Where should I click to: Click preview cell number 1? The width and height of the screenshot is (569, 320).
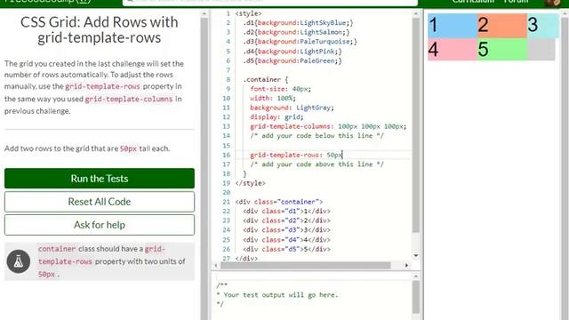[453, 26]
